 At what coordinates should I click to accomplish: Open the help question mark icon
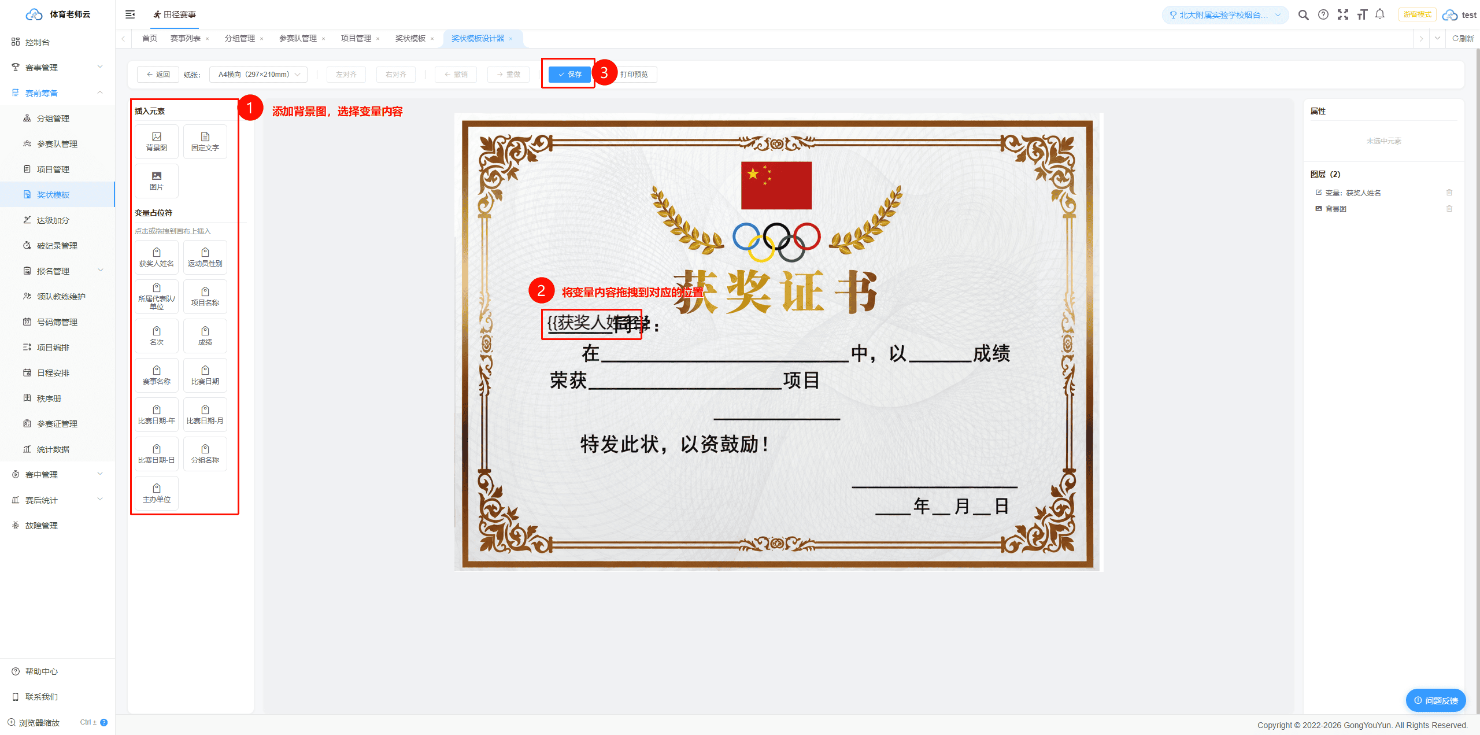coord(1323,15)
